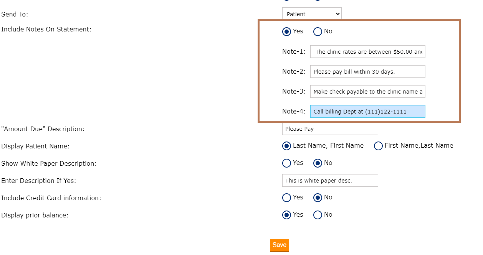
Task: Disable Display prior balance by choosing No
Action: [318, 215]
